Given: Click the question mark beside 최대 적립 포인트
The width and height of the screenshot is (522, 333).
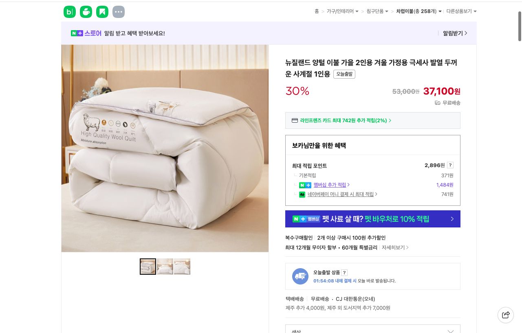Looking at the screenshot, I should tap(450, 165).
